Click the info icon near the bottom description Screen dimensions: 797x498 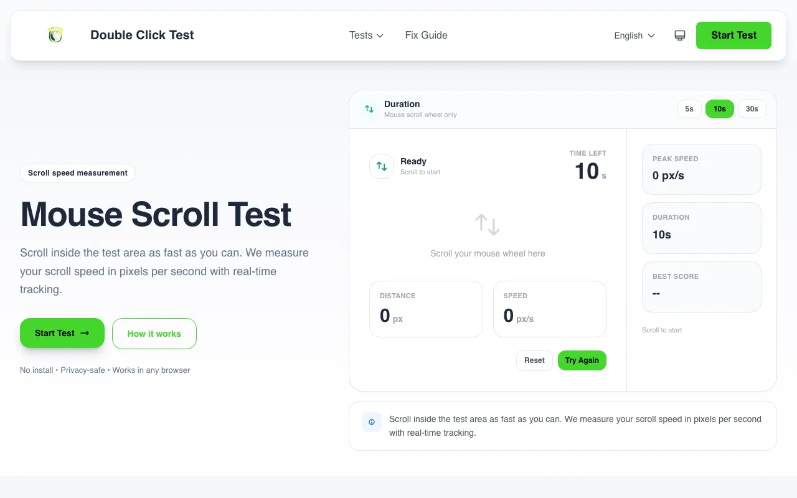[372, 422]
